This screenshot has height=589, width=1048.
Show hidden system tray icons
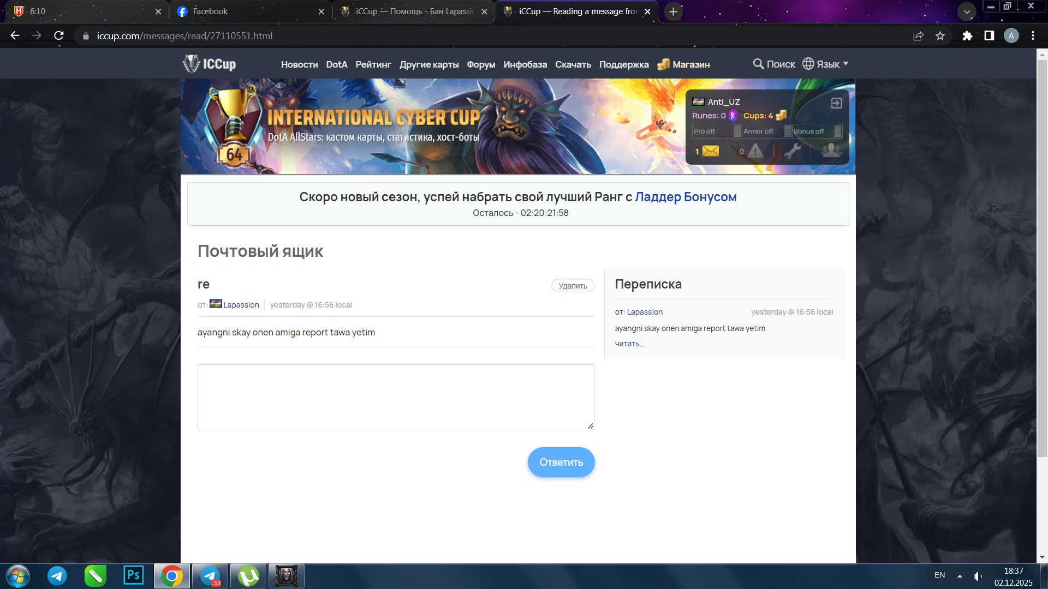960,576
